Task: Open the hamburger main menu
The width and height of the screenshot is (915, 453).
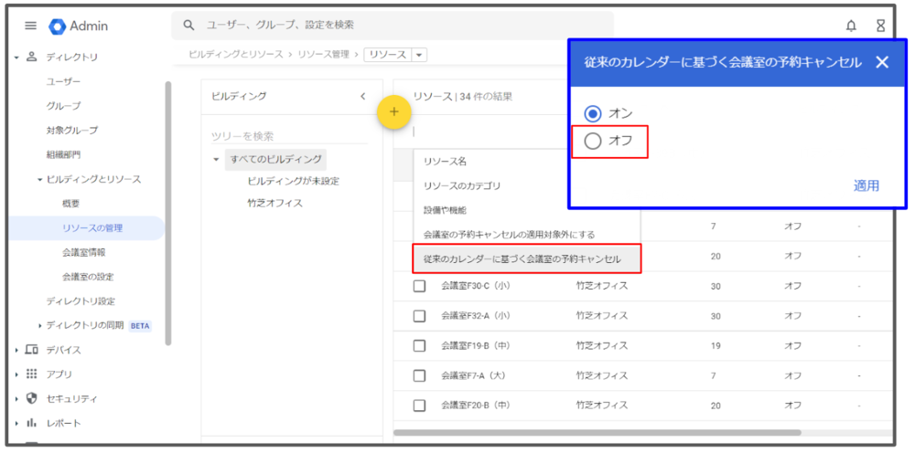Action: coord(31,26)
